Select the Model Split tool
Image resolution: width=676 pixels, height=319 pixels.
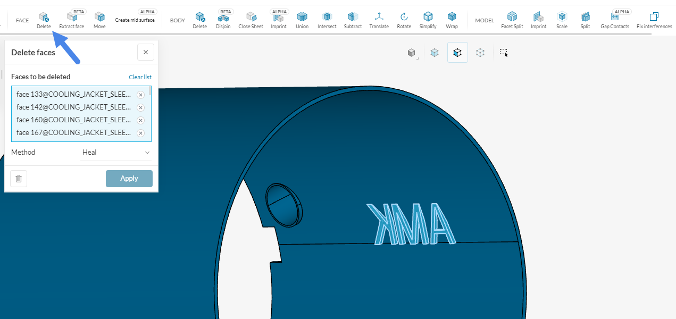point(585,20)
